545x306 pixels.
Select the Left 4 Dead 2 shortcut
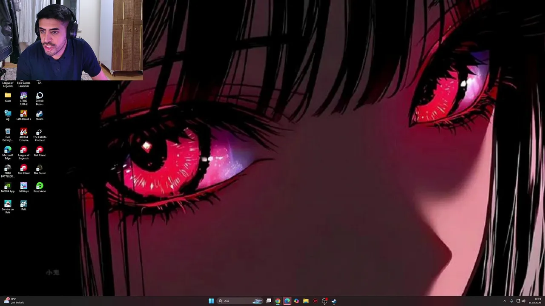[x=23, y=115]
